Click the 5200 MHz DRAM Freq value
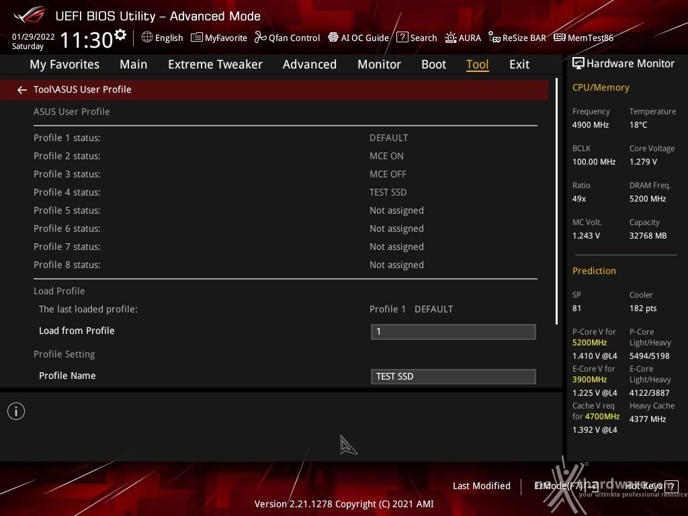This screenshot has height=516, width=688. click(647, 199)
